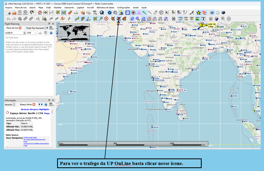
Task: Click the Mapa link beside Recife 1 CTA
Action: [47, 113]
